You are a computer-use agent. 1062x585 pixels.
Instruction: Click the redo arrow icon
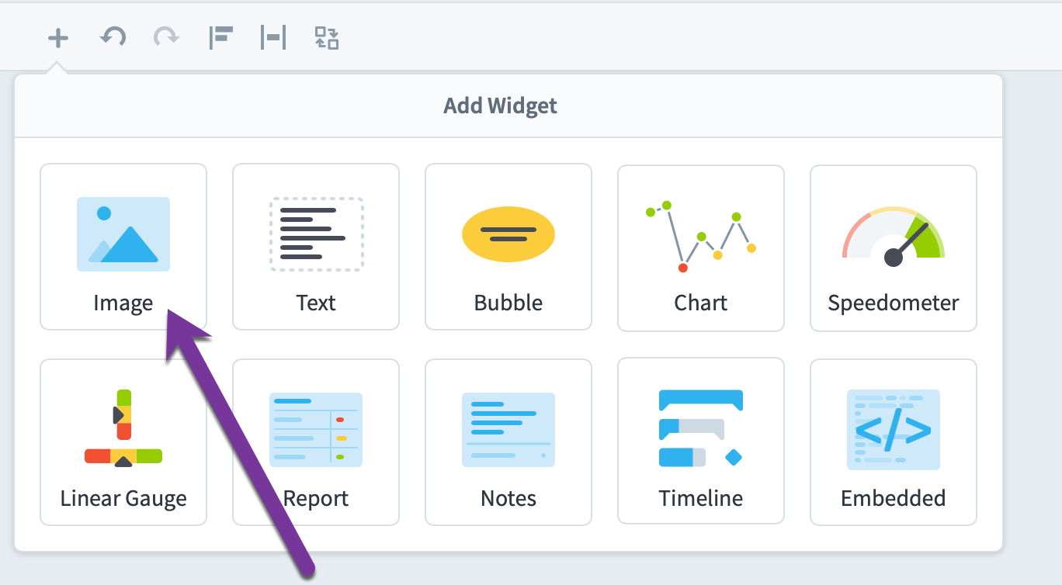(x=166, y=36)
